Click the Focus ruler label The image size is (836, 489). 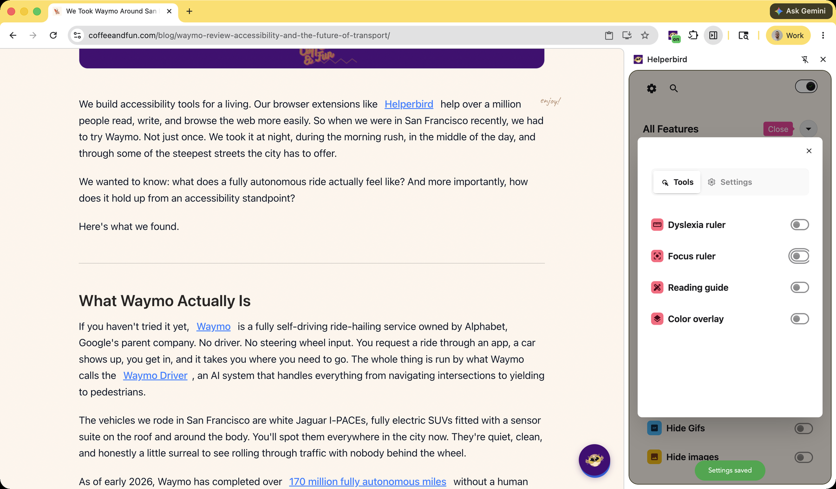(x=692, y=256)
